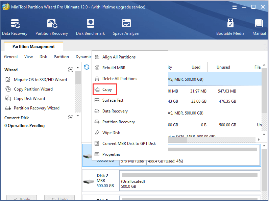Viewport: 269px width, 201px height.
Task: Click the 547.03 MB unused value
Action: [227, 91]
